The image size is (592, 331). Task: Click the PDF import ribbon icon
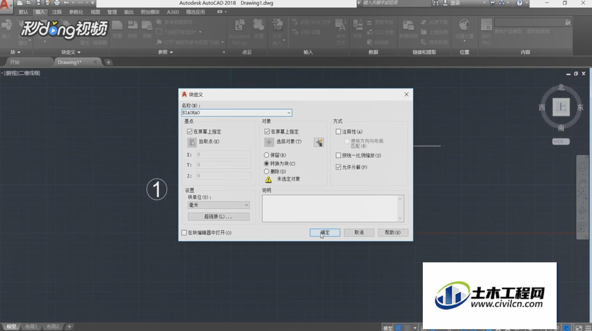click(x=277, y=25)
